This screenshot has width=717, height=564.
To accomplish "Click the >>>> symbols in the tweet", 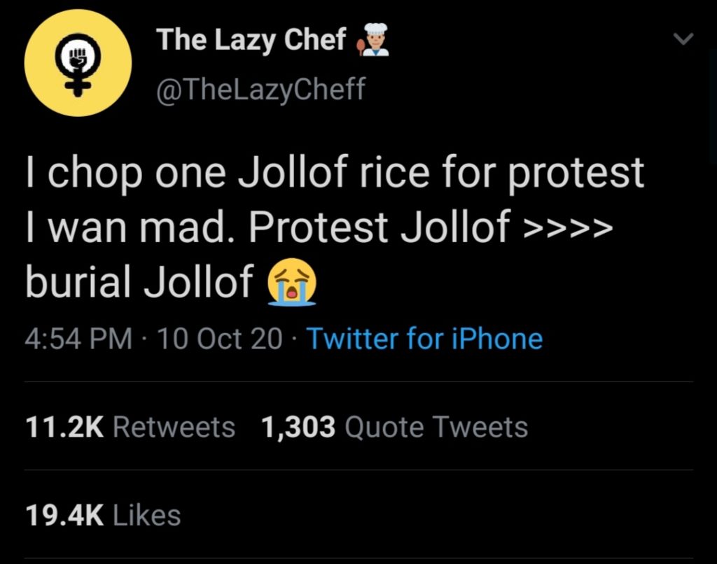I will coord(569,227).
